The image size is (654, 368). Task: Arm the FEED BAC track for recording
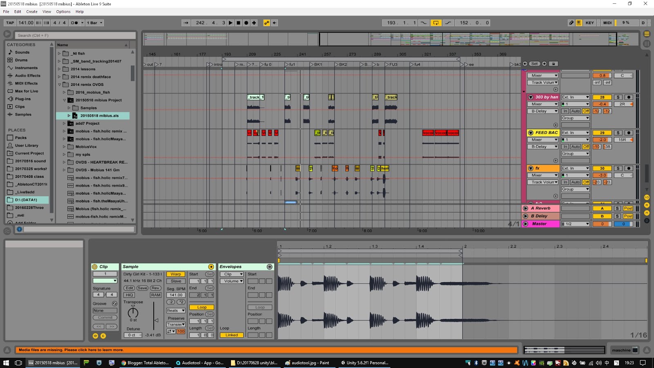point(629,133)
